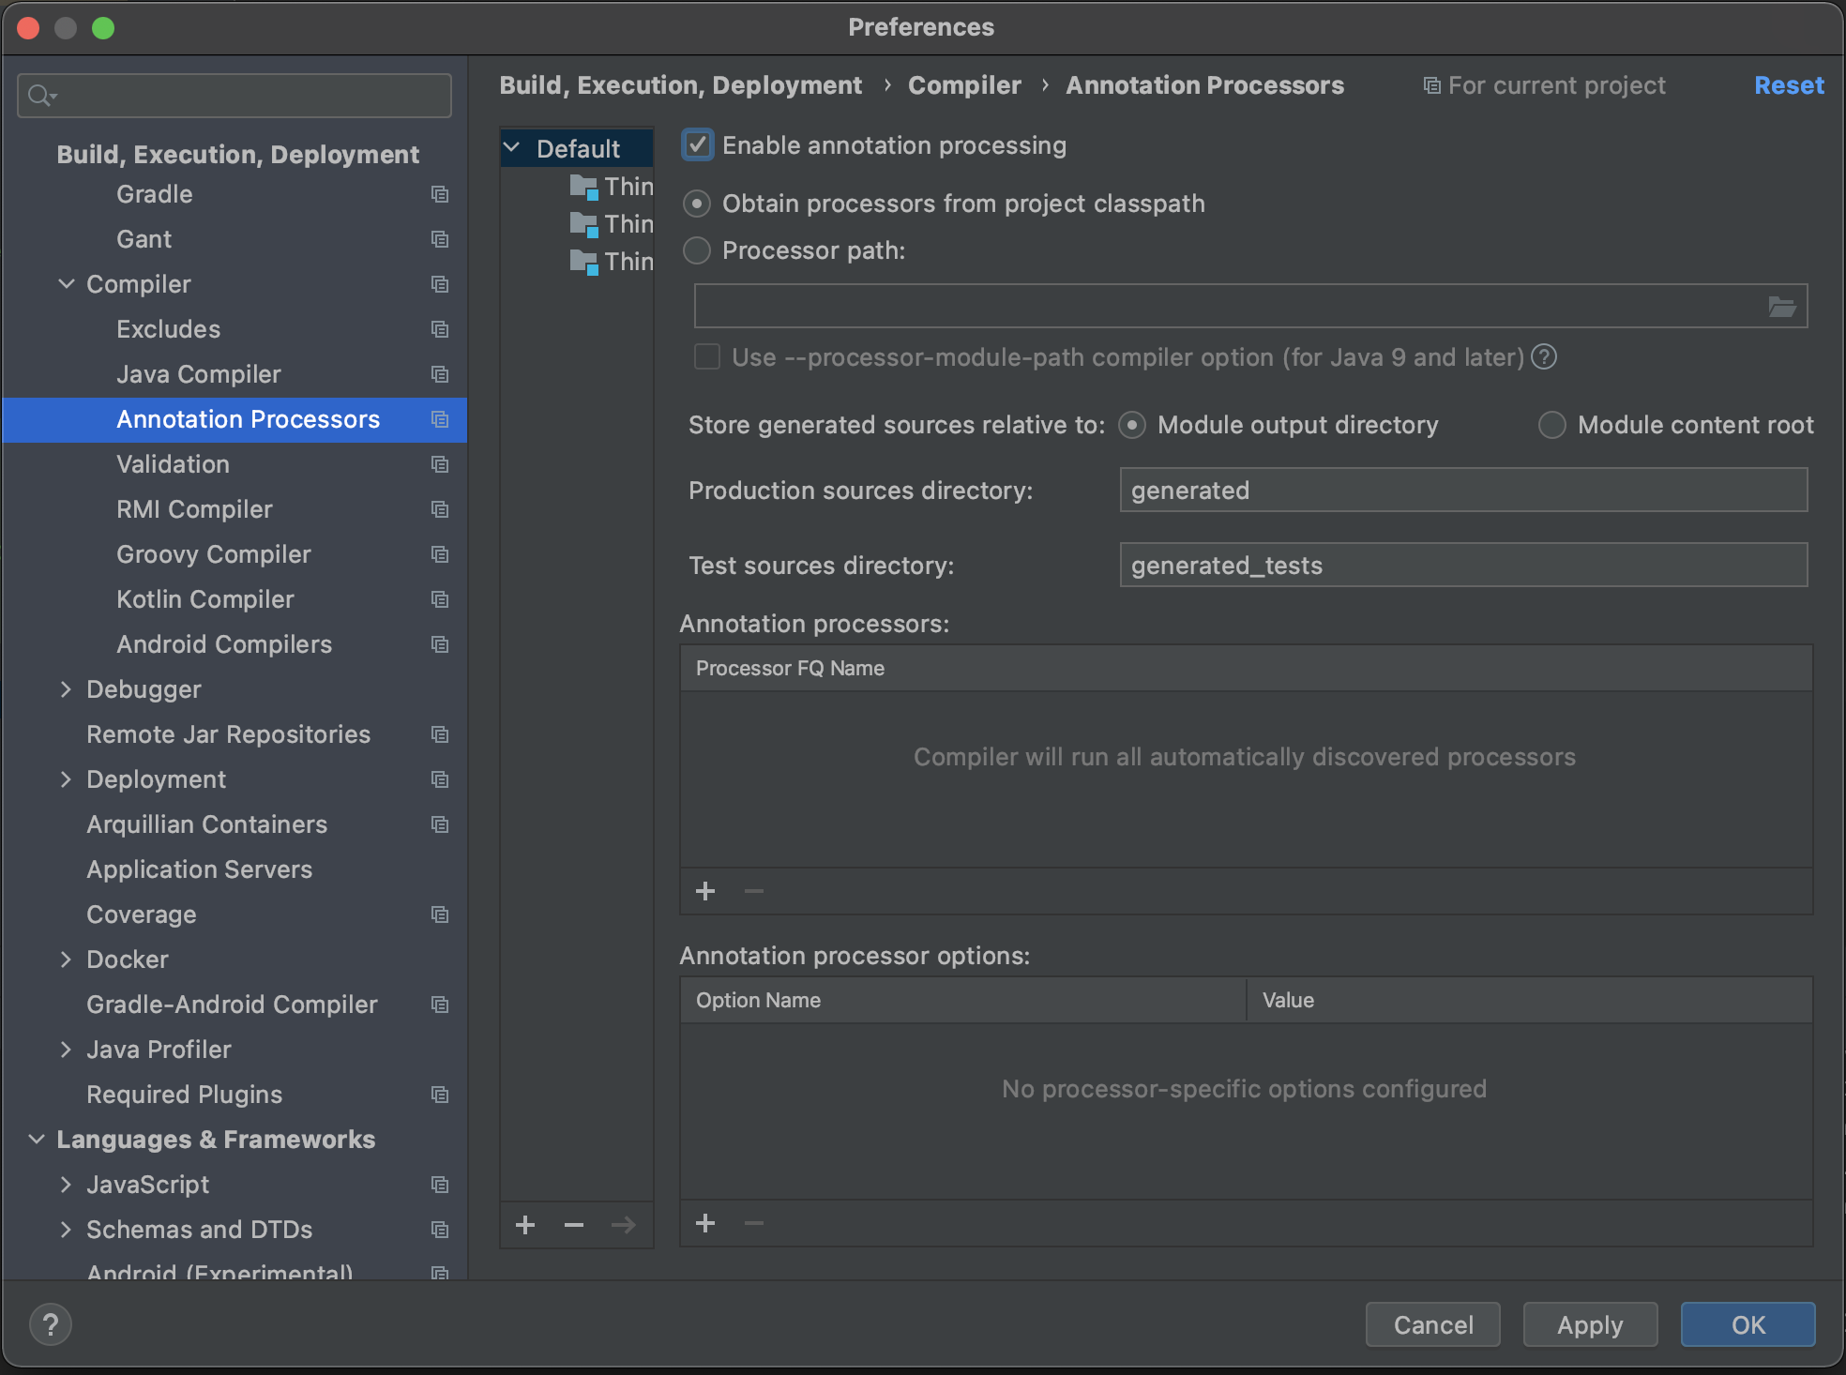1846x1375 pixels.
Task: Click the Apply button
Action: [1589, 1324]
